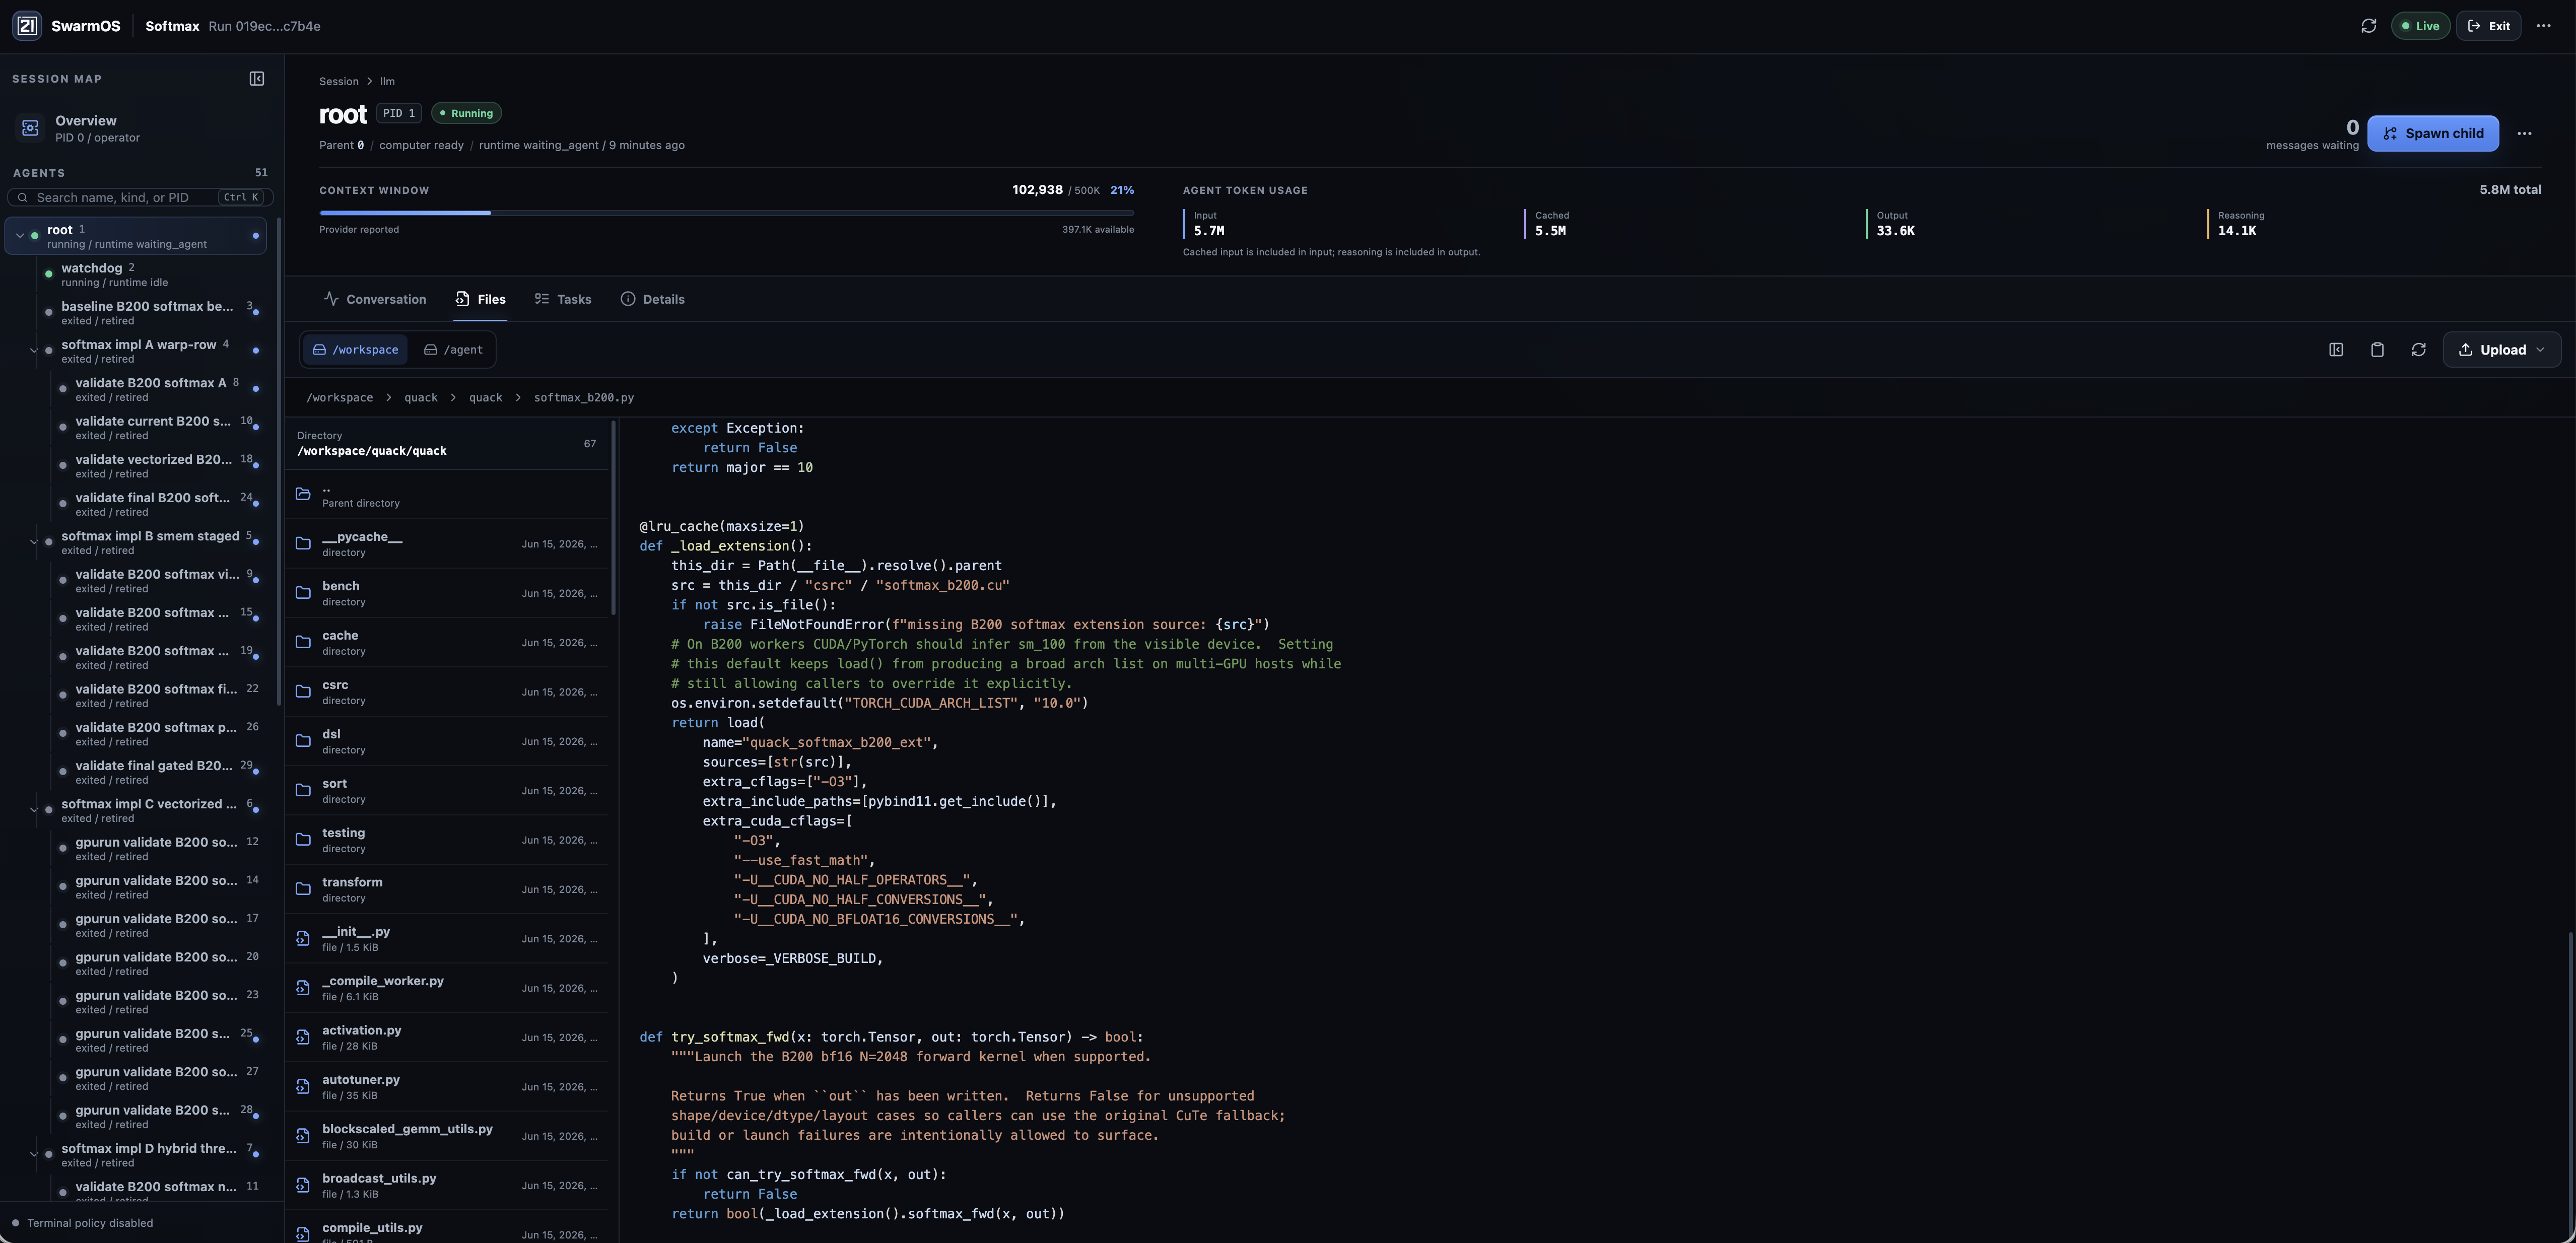Click softmax_b200.py in the path breadcrumb
This screenshot has height=1243, width=2576.
pos(584,398)
